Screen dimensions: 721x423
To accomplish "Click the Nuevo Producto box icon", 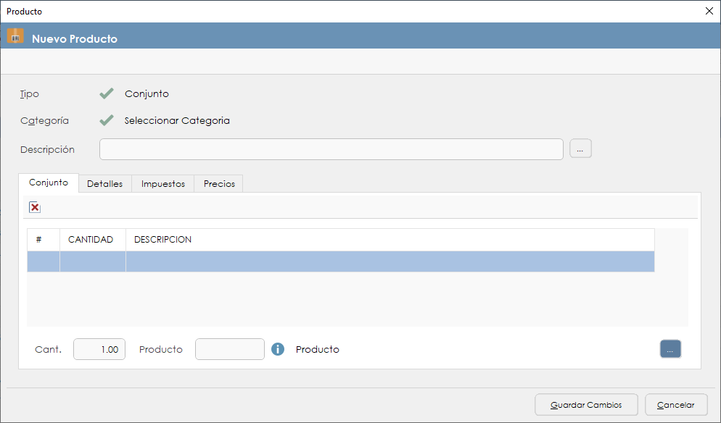I will (15, 37).
